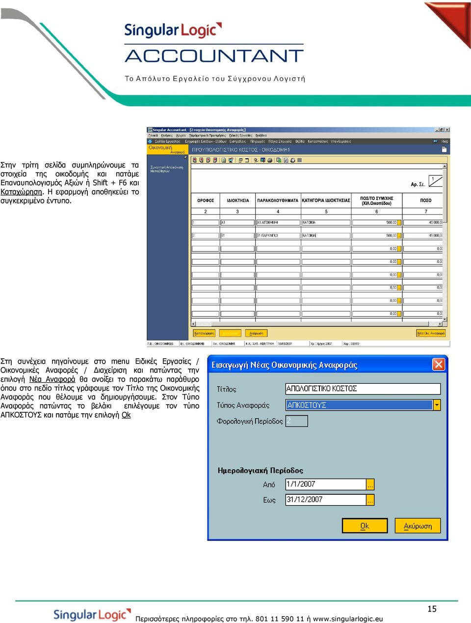
Task: Expand the Τύπος Αναφοράς dropdown arrow
Action: click(x=437, y=405)
